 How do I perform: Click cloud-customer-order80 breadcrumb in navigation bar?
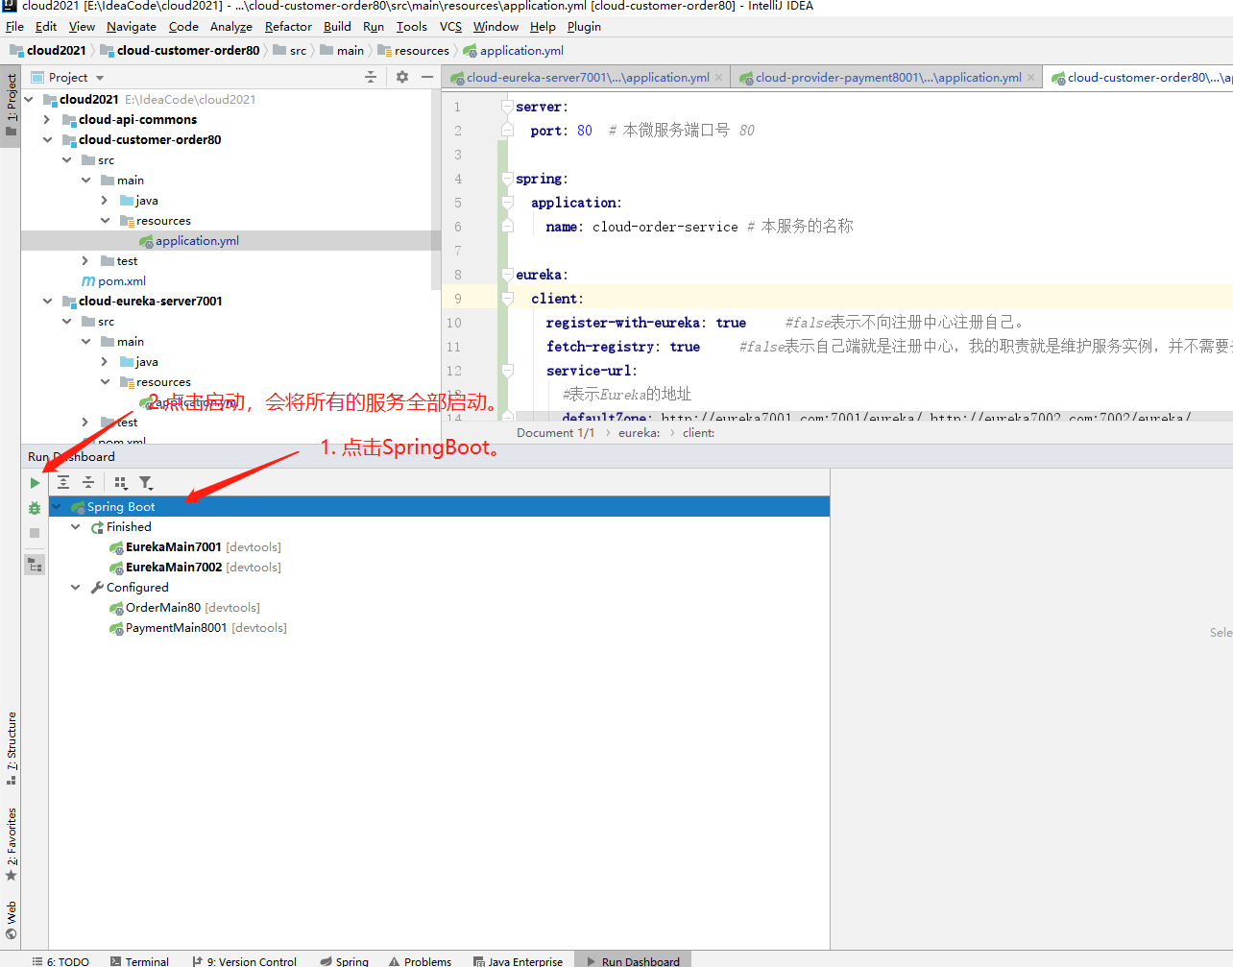(x=180, y=50)
